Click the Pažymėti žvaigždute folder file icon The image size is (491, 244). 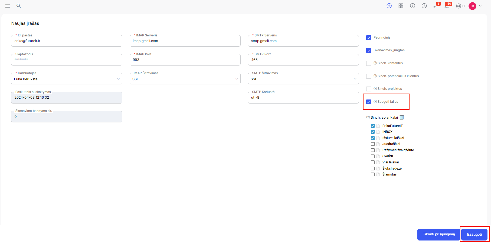pos(378,150)
